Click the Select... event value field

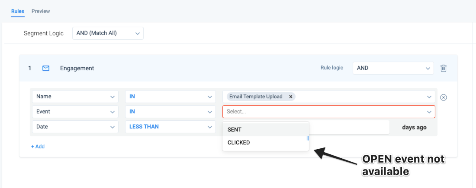[329, 112]
